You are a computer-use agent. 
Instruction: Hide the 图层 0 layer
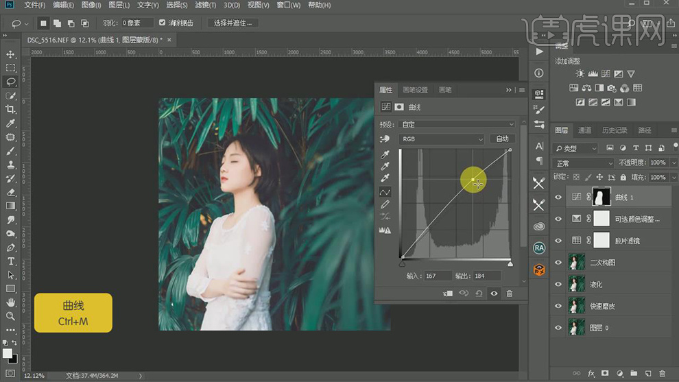click(x=558, y=327)
